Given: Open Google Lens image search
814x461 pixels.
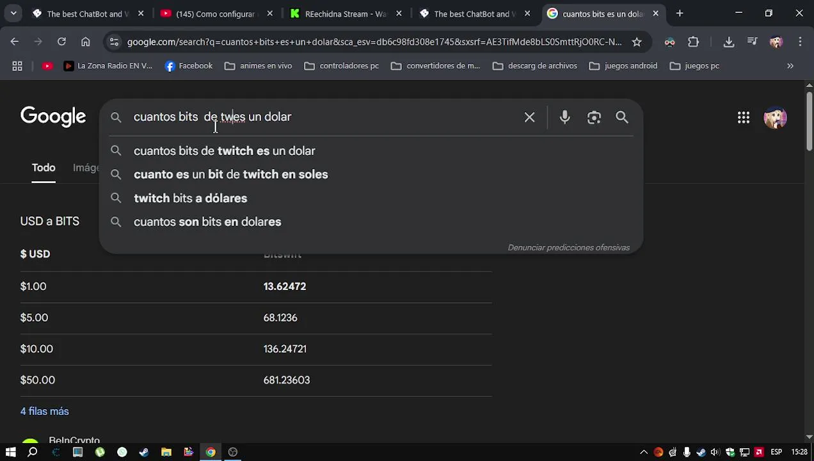Looking at the screenshot, I should tap(594, 117).
